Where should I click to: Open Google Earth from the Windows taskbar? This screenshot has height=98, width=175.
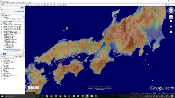[x=87, y=96]
